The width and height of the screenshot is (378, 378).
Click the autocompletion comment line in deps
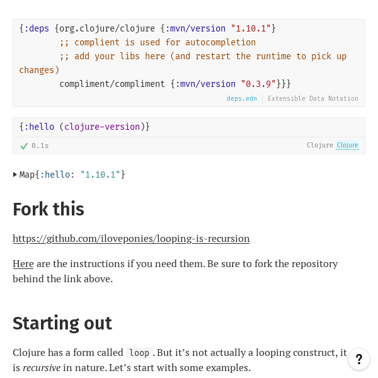pyautogui.click(x=157, y=42)
